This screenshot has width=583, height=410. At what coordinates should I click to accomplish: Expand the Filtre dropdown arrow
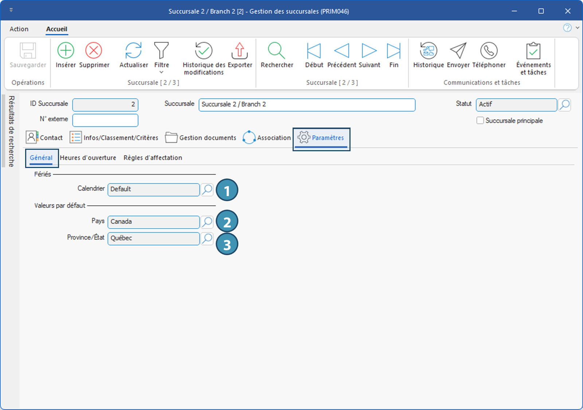coord(161,72)
